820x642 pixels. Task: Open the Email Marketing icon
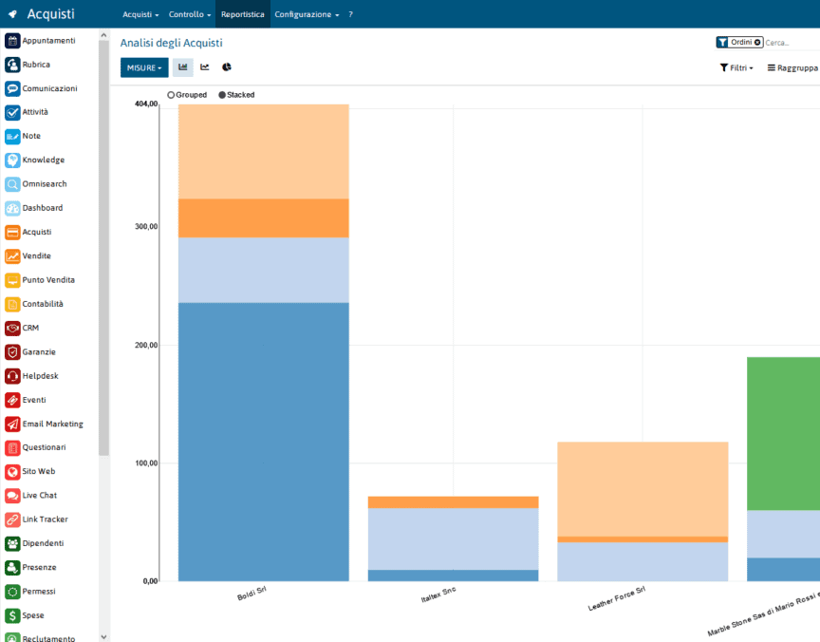click(12, 425)
